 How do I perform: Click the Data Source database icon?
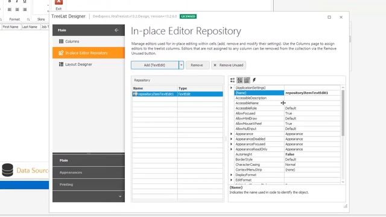point(7,170)
